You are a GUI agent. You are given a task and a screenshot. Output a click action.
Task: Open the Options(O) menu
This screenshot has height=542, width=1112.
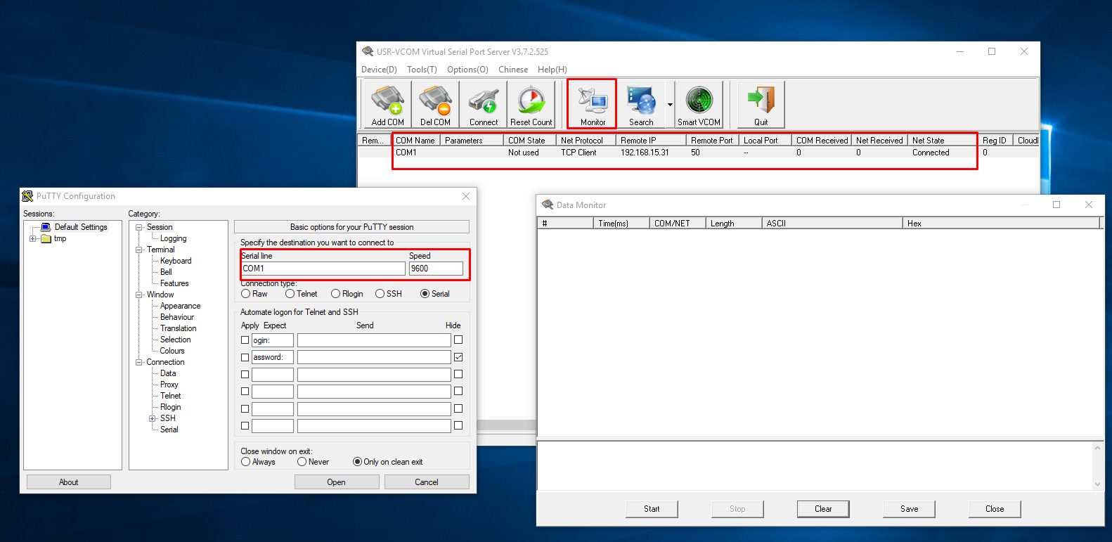[x=467, y=70]
